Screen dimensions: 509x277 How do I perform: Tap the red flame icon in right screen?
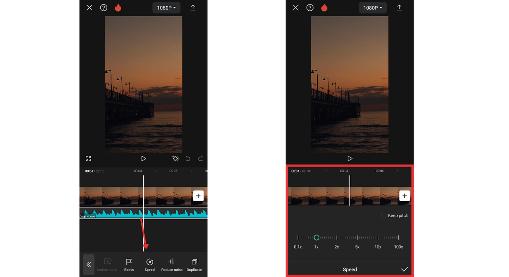[324, 8]
